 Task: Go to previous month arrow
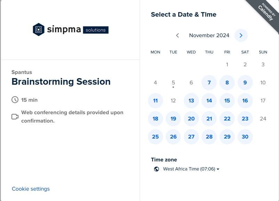coord(177,35)
